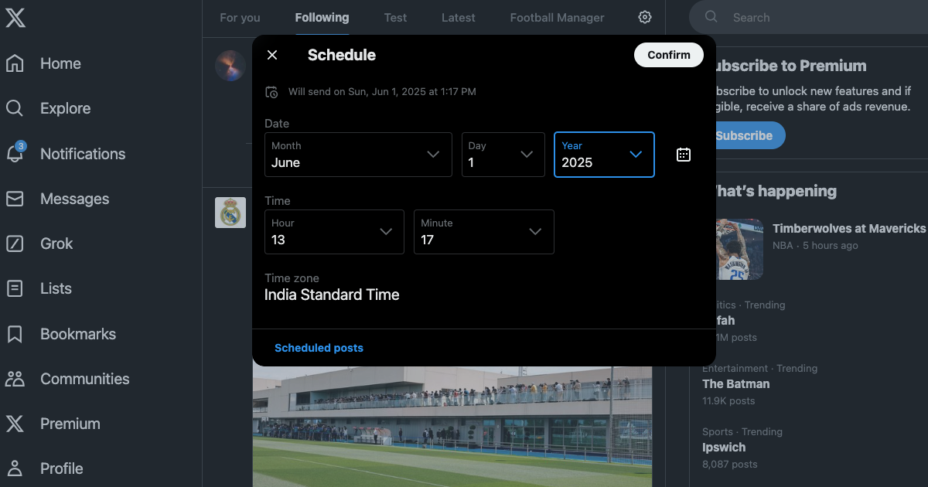This screenshot has width=928, height=487.
Task: Expand the Hour dropdown
Action: point(334,232)
